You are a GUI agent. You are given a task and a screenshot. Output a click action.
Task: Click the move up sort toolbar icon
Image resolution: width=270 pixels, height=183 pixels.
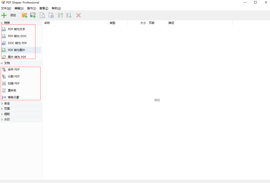coord(60,15)
